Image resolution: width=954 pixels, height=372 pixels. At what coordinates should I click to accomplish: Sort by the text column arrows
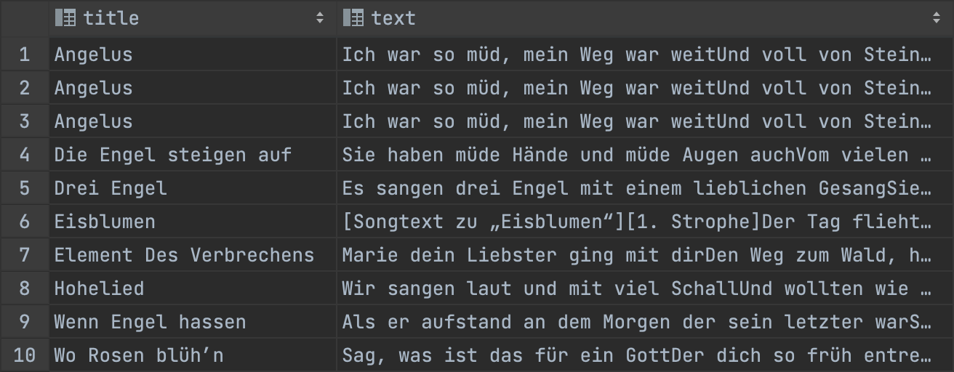(937, 19)
